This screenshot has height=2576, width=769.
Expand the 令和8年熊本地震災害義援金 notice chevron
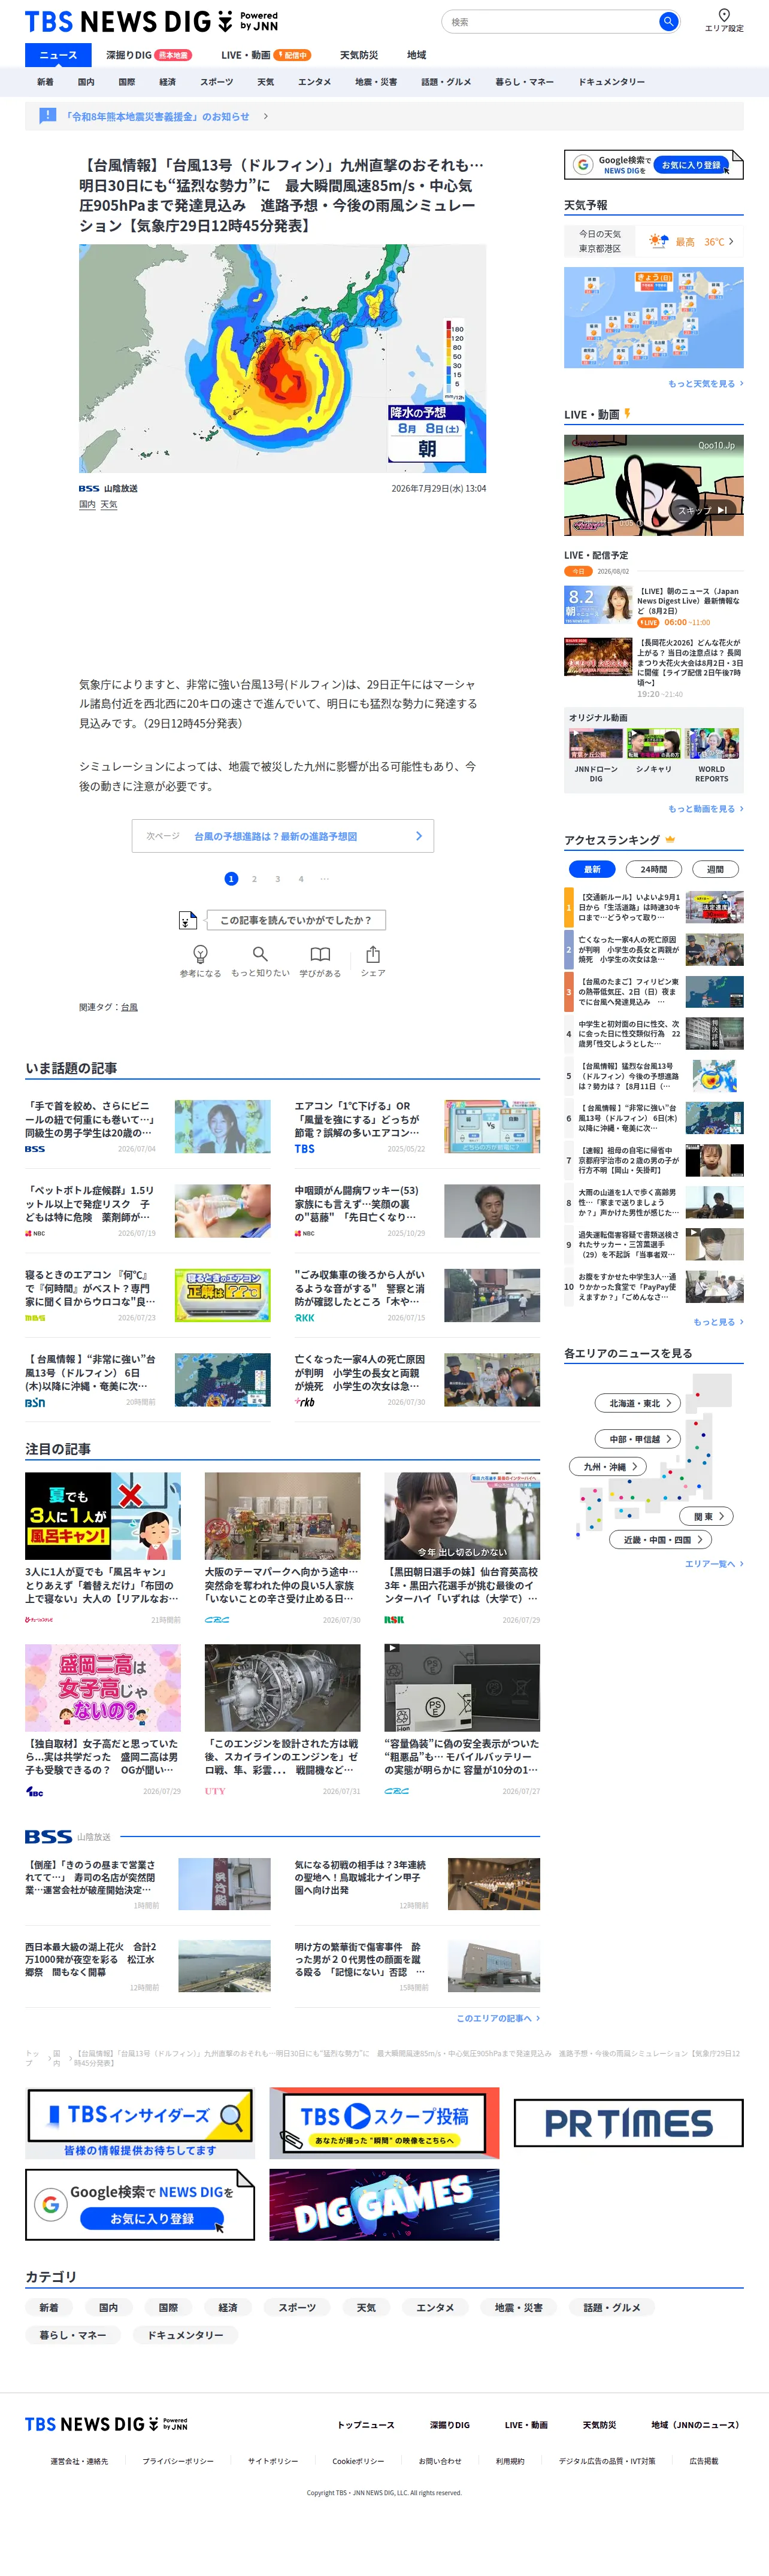(265, 116)
